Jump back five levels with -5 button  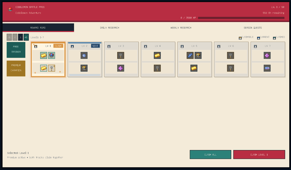click(x=9, y=37)
